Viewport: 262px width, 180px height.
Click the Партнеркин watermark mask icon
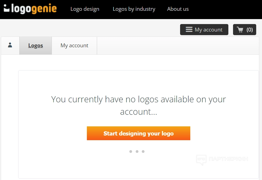[201, 160]
